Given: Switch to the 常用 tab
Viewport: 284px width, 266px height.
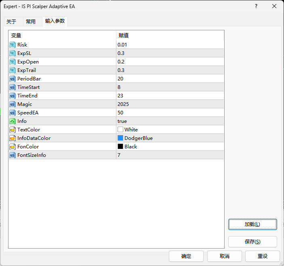Looking at the screenshot, I should coord(31,22).
